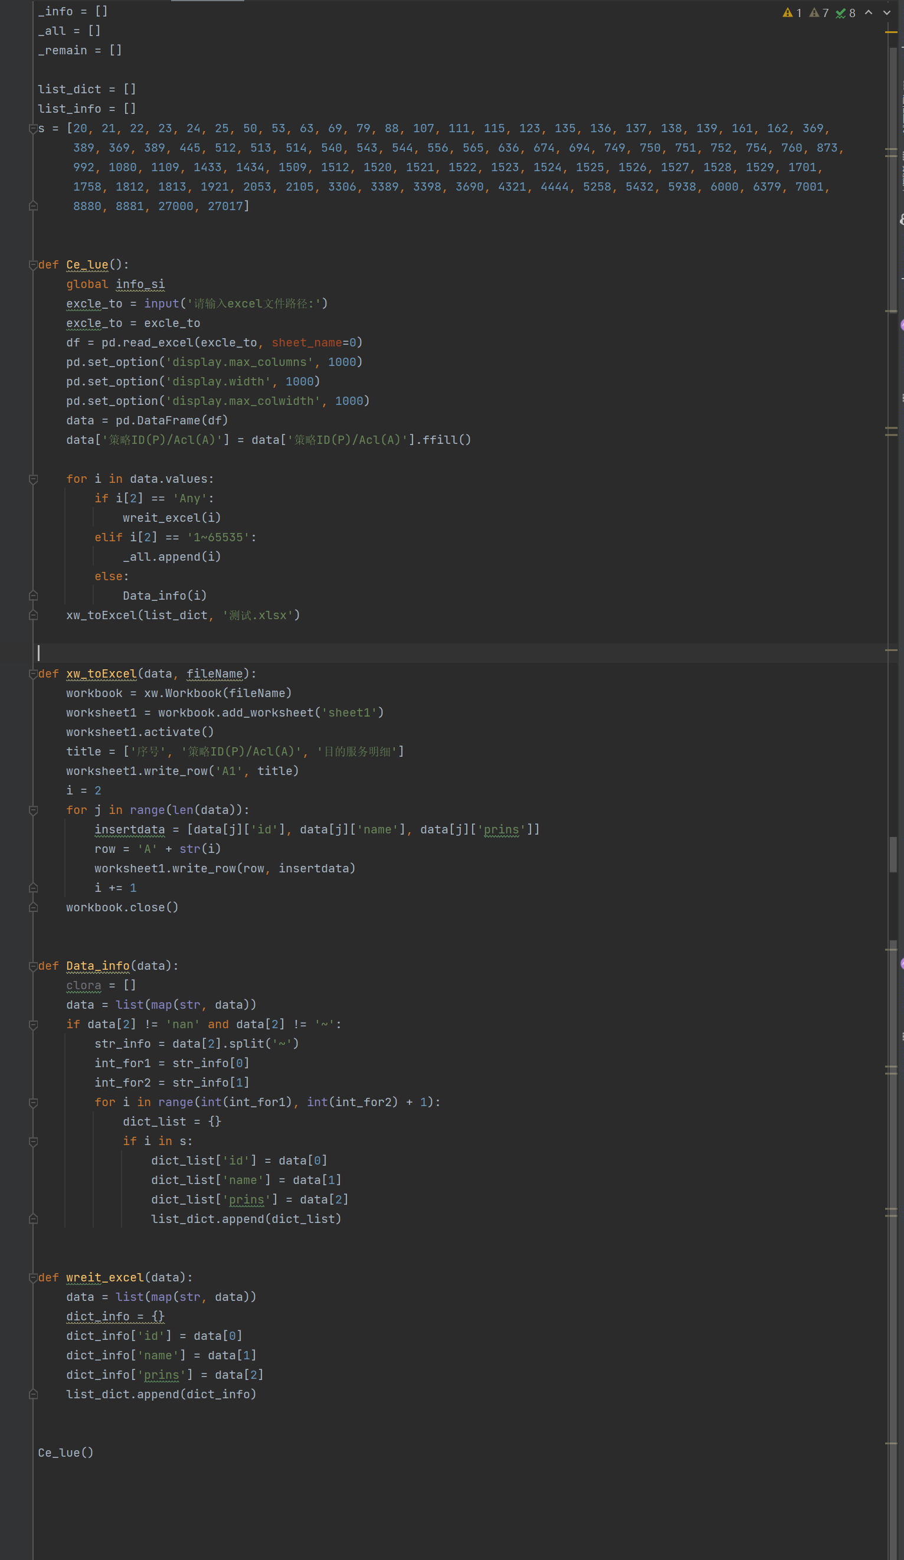Click the weak warning count showing 7

pos(818,13)
